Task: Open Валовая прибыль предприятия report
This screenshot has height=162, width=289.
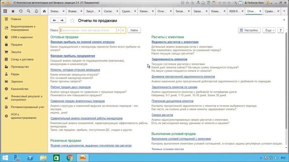Action: pos(73,56)
